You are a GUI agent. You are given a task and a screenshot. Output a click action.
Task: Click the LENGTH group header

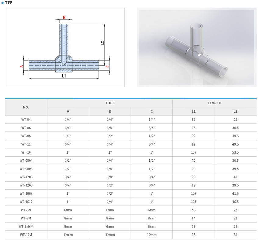215,103
